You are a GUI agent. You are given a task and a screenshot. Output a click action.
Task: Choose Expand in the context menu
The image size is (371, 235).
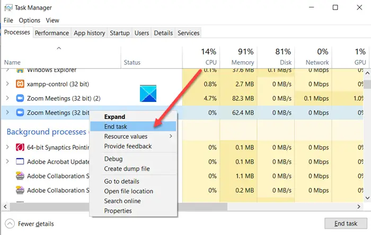click(133, 117)
